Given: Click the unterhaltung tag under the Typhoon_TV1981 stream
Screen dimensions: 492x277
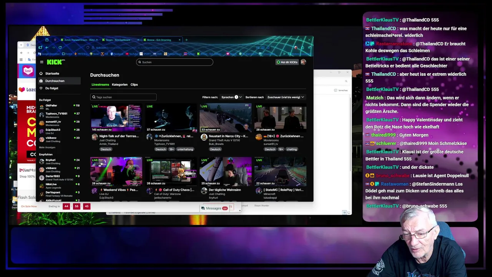Looking at the screenshot, I should click(x=185, y=149).
